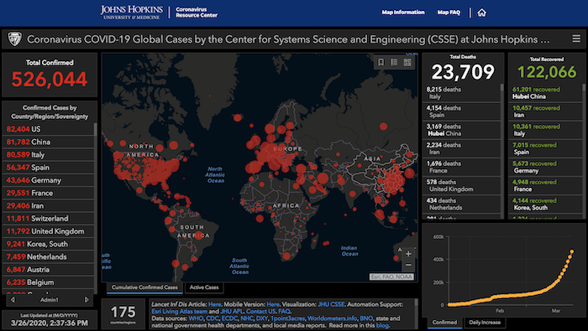
Task: Show the Confirmed chart tab
Action: [444, 322]
